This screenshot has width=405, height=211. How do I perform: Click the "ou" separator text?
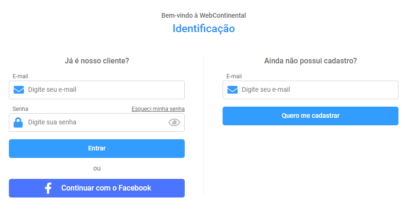pos(97,169)
